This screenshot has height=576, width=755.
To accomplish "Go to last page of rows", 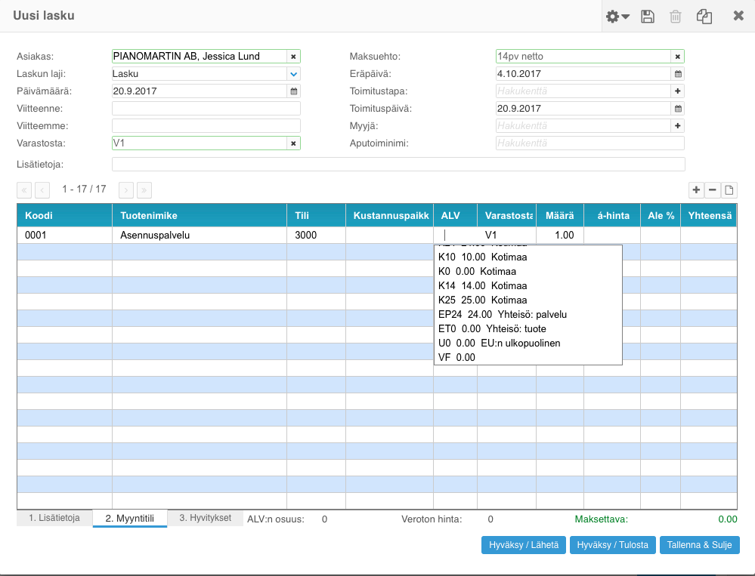I will (144, 190).
